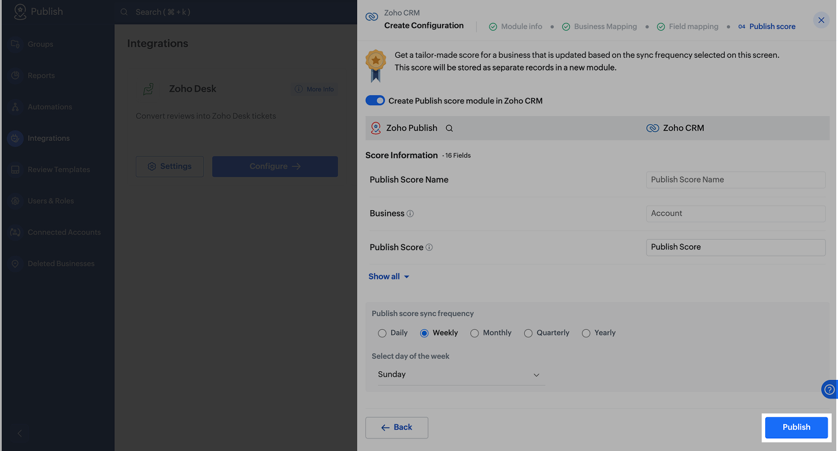Image resolution: width=838 pixels, height=451 pixels.
Task: Click the info icon next to Business
Action: click(410, 214)
